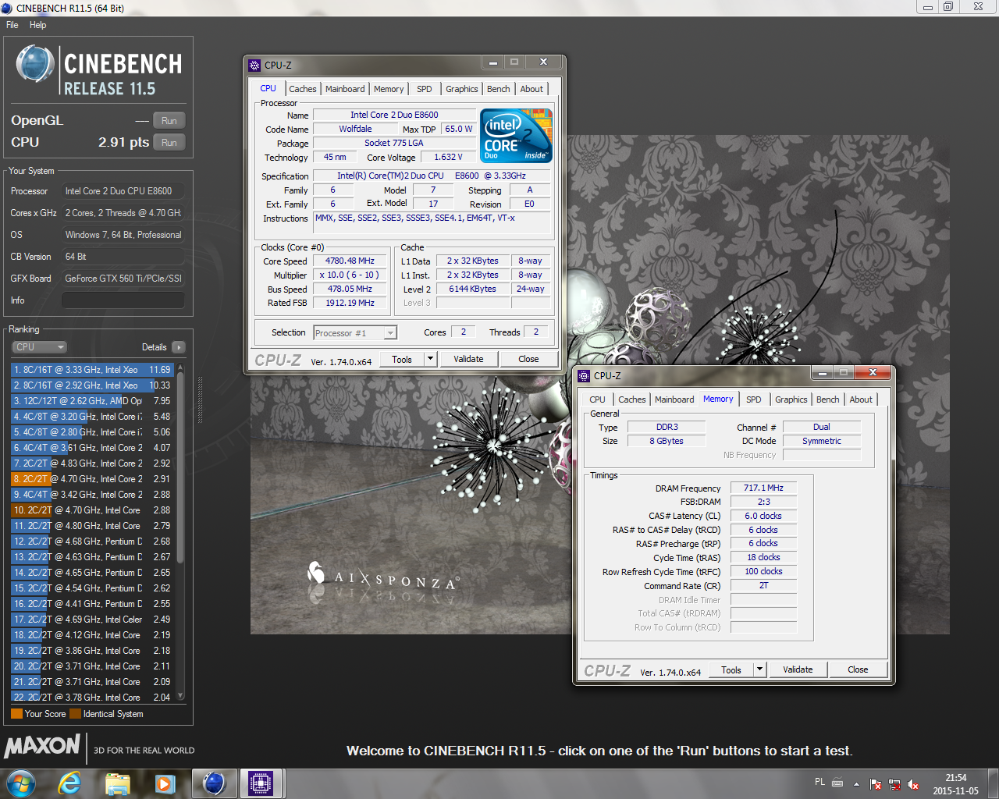Click Show desktop strip at taskbar end

click(994, 783)
